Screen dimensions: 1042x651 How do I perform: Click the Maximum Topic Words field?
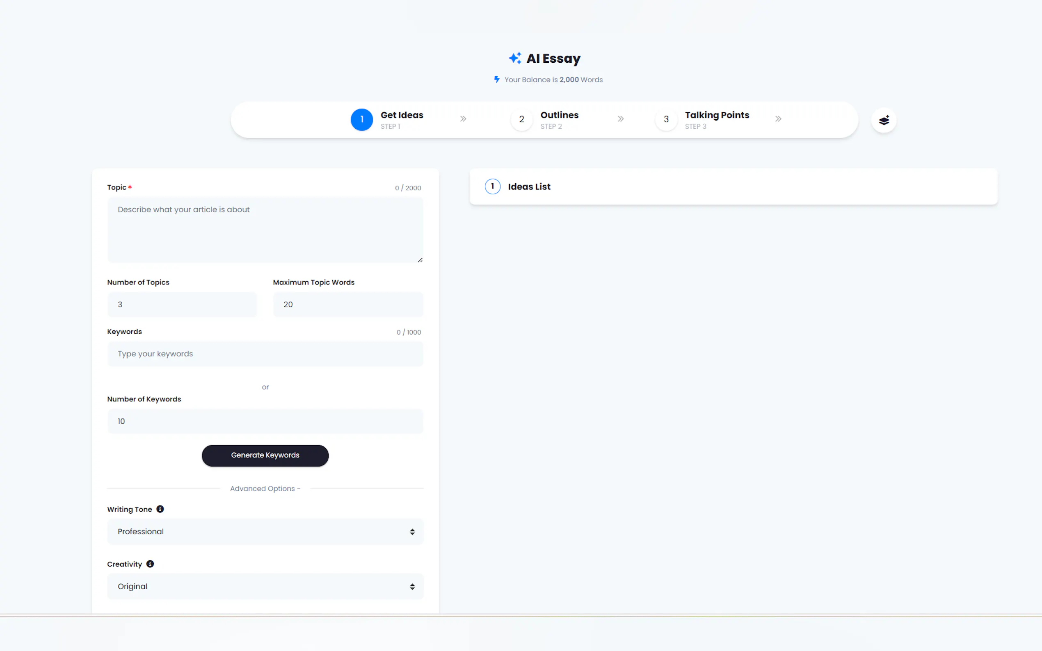[347, 305]
